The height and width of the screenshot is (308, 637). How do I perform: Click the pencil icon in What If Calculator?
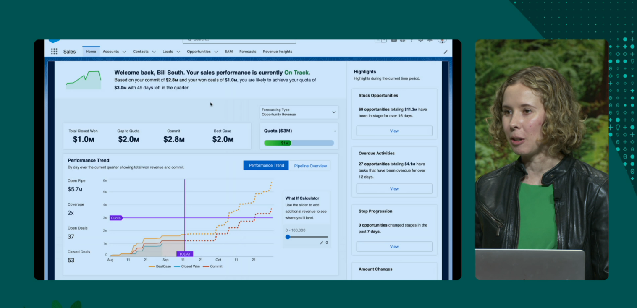pyautogui.click(x=322, y=243)
